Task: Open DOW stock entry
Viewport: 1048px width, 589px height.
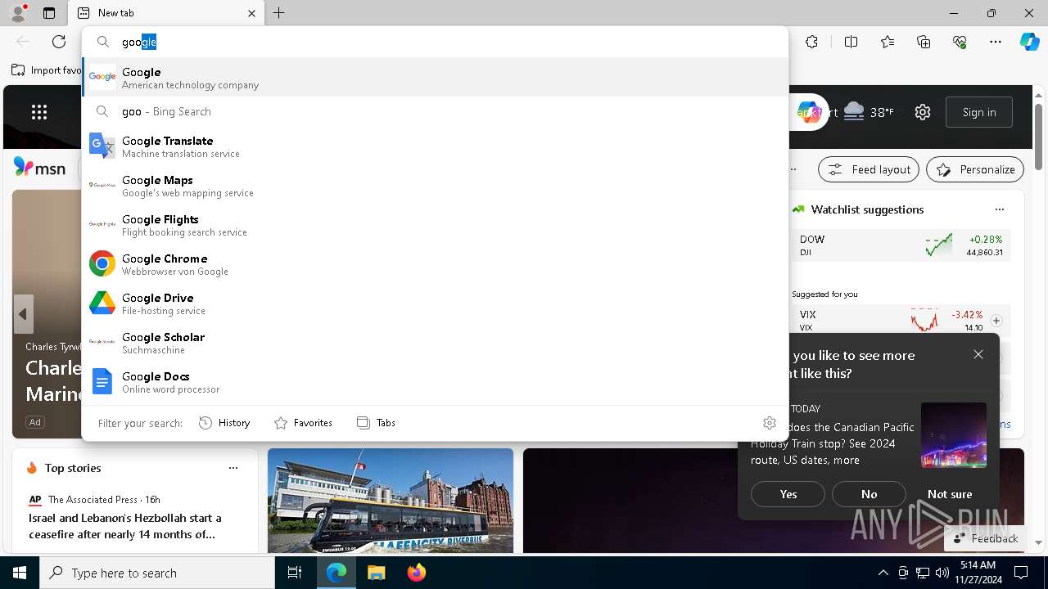Action: [x=901, y=245]
